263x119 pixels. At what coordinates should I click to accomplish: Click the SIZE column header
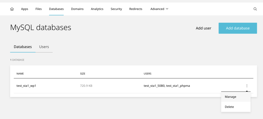(83, 73)
